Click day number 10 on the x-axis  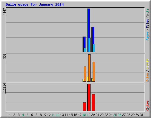coord(49,115)
